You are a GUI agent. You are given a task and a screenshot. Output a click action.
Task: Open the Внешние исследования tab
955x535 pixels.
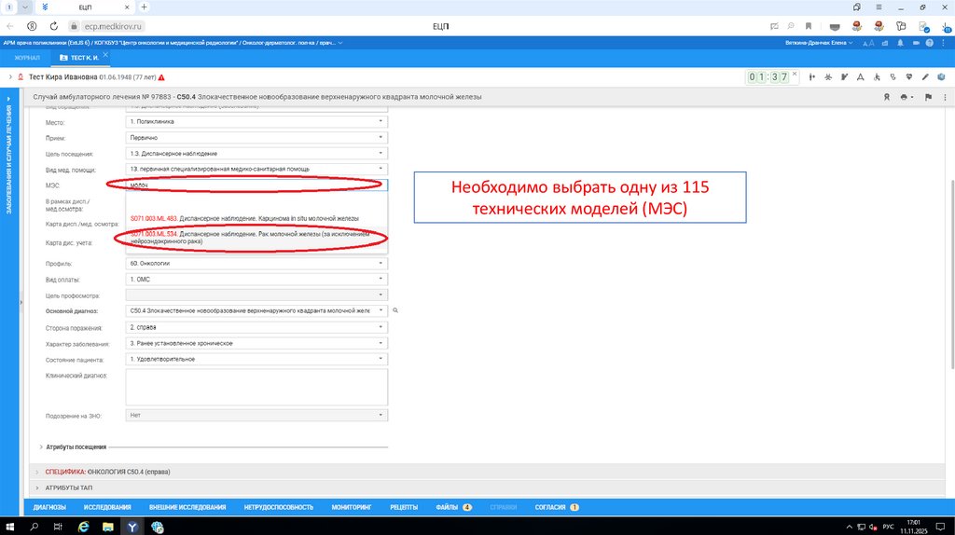(x=187, y=507)
